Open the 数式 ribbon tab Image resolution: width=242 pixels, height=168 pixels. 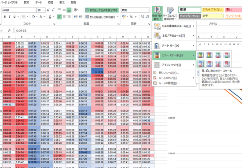(x=26, y=3)
